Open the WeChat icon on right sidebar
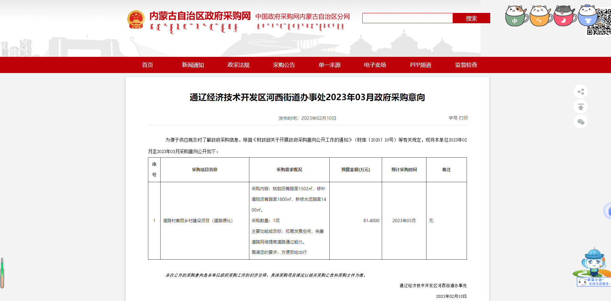This screenshot has width=611, height=301. [x=581, y=122]
